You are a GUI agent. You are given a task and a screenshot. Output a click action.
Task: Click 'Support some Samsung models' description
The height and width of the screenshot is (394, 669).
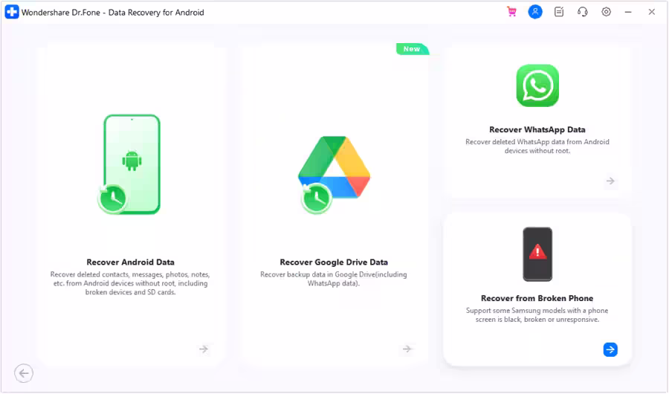537,315
